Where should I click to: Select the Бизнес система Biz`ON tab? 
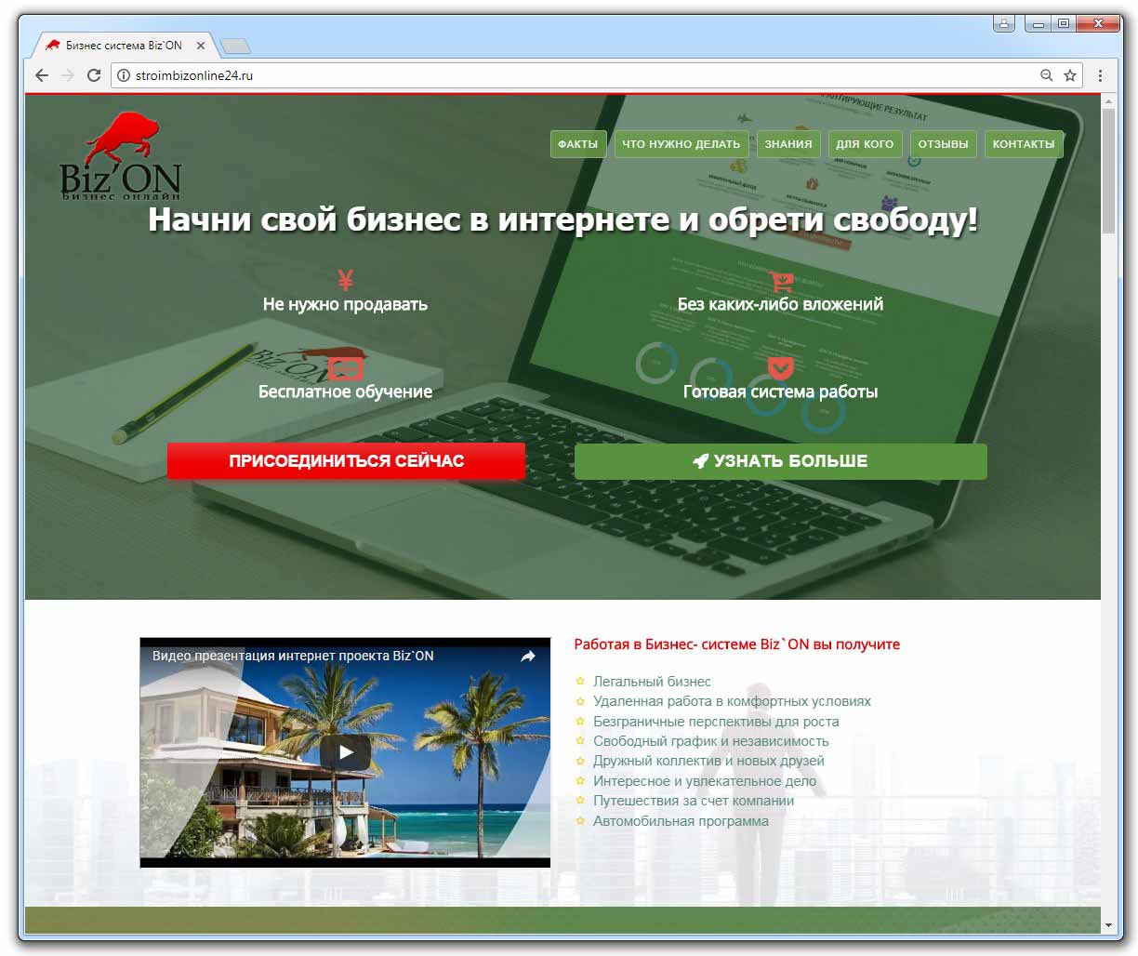tap(123, 45)
